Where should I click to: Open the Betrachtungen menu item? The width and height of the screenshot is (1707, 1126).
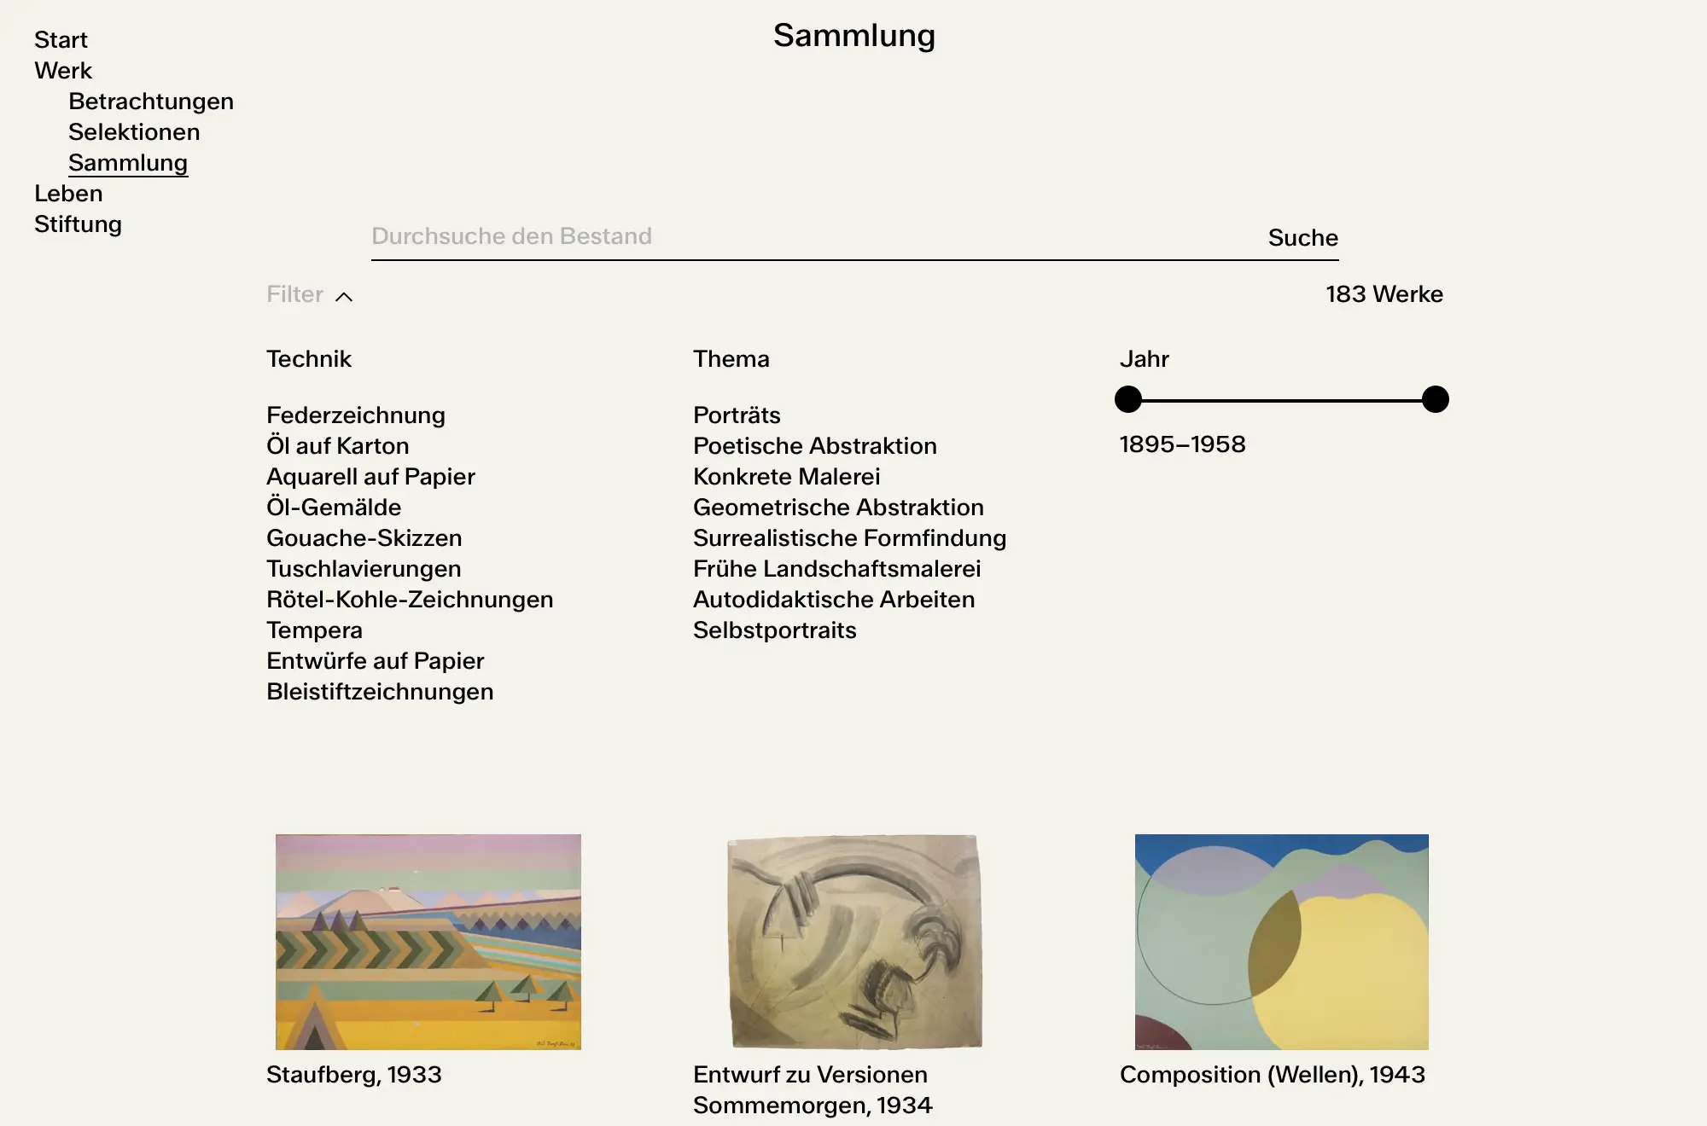tap(151, 102)
